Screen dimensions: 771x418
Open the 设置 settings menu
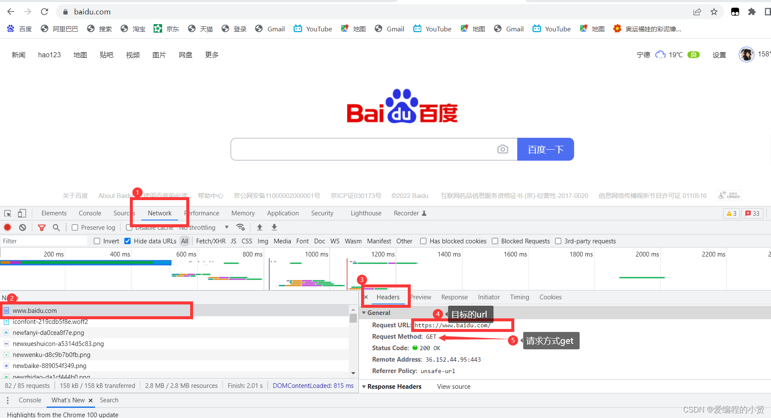pos(719,55)
